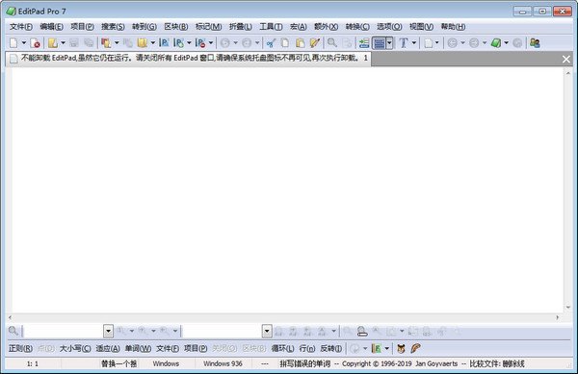
Task: Click the clock history icon in search options
Action: point(355,348)
